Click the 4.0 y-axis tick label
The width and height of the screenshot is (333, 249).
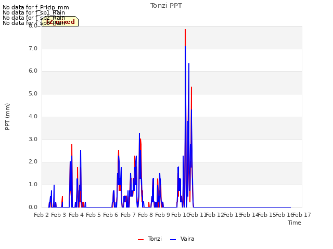pos(33,116)
